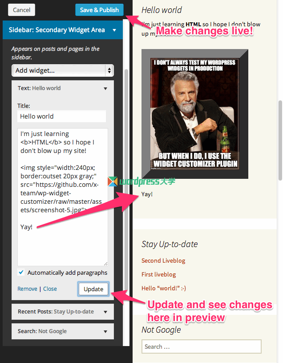Click the Update button
The height and width of the screenshot is (363, 283).
click(x=93, y=289)
